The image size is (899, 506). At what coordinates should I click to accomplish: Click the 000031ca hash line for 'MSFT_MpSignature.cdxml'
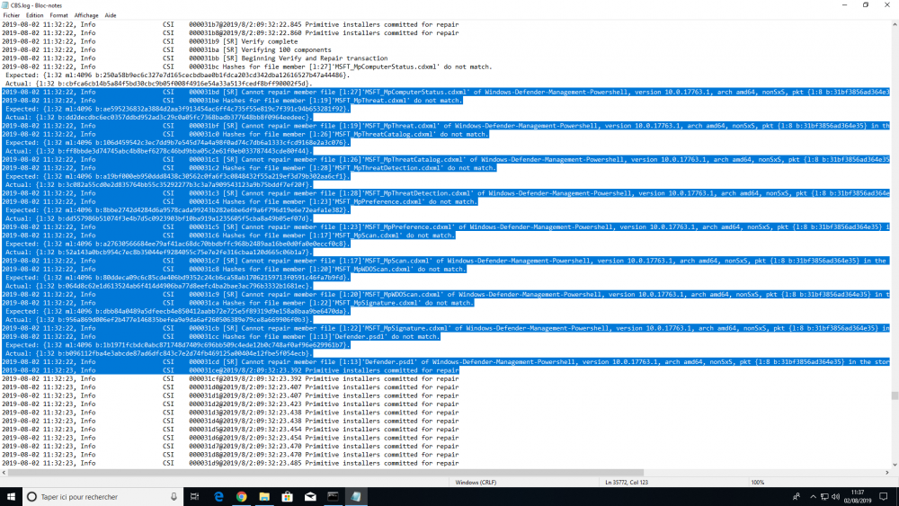pos(237,303)
